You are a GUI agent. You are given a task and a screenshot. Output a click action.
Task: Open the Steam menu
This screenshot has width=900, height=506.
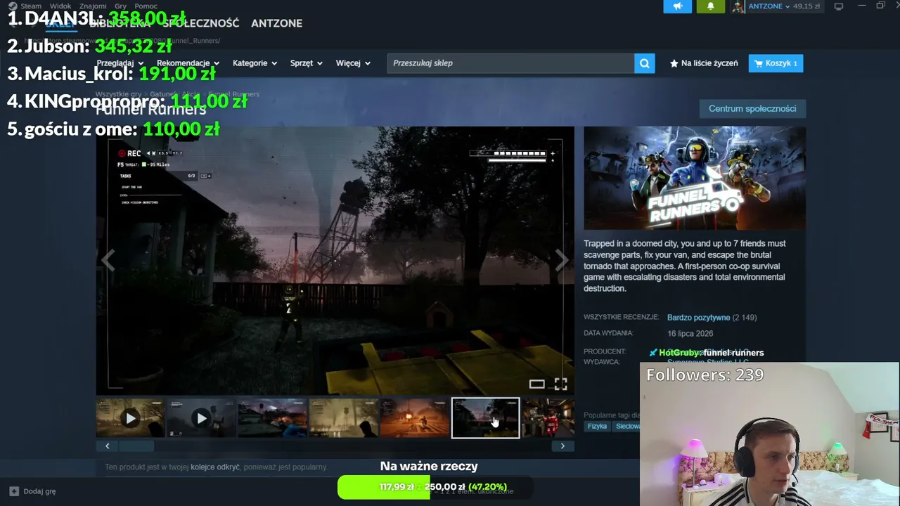31,6
